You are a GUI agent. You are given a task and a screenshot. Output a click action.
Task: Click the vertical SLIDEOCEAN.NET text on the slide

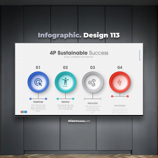click(x=139, y=55)
